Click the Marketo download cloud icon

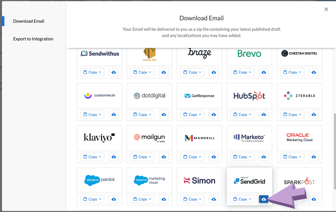pos(264,157)
